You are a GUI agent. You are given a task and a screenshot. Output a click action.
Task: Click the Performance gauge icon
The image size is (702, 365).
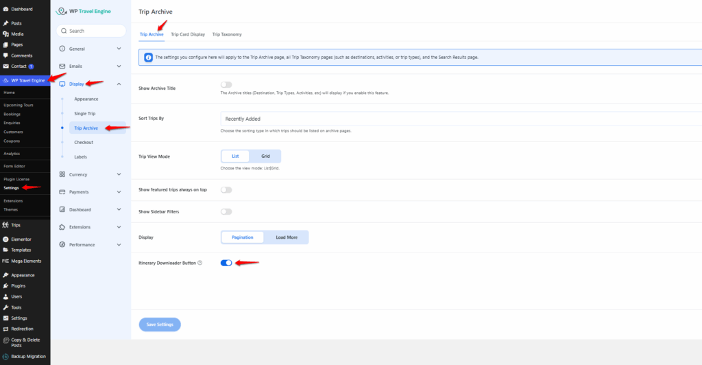62,245
